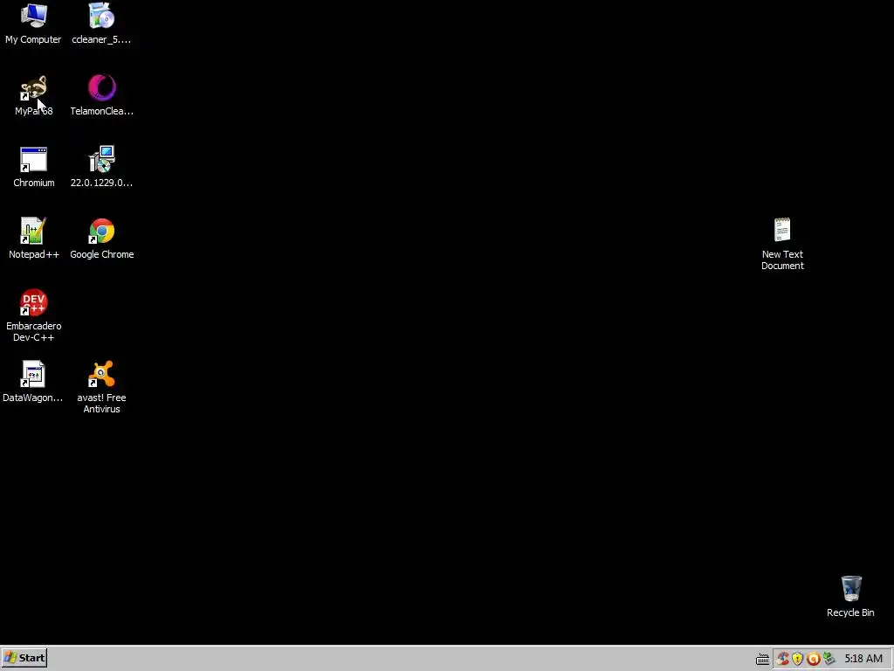Open the Start menu
The width and height of the screenshot is (894, 671).
point(24,658)
